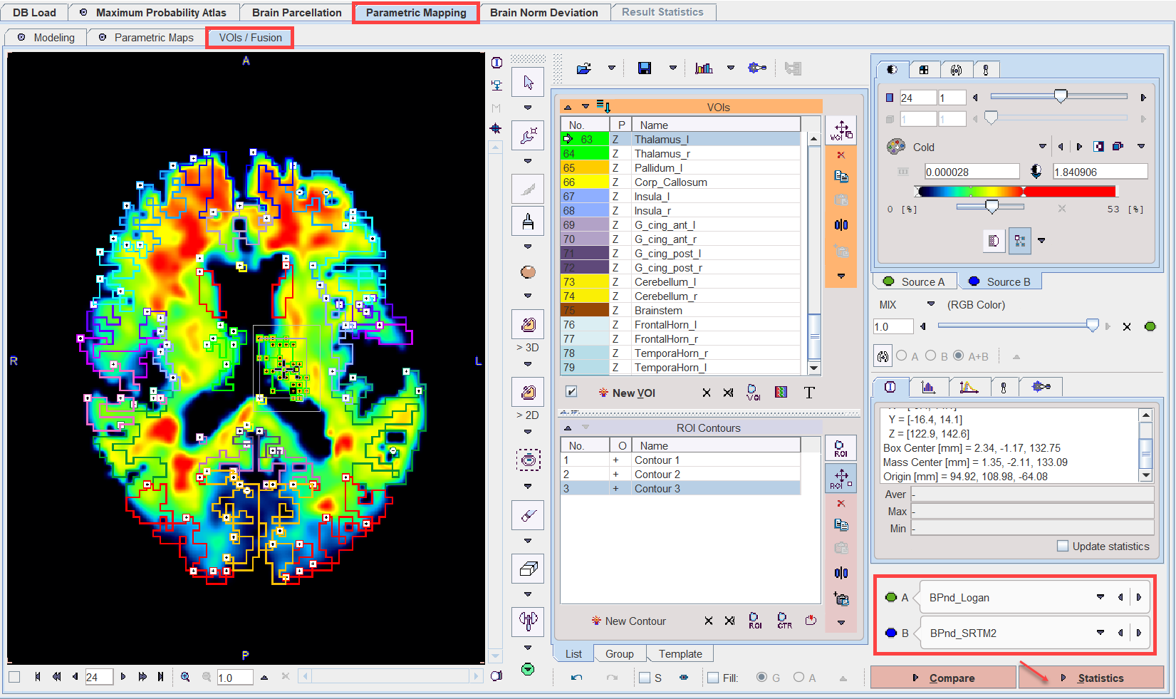Select the G fill radio button
1176x699 pixels.
(x=762, y=678)
